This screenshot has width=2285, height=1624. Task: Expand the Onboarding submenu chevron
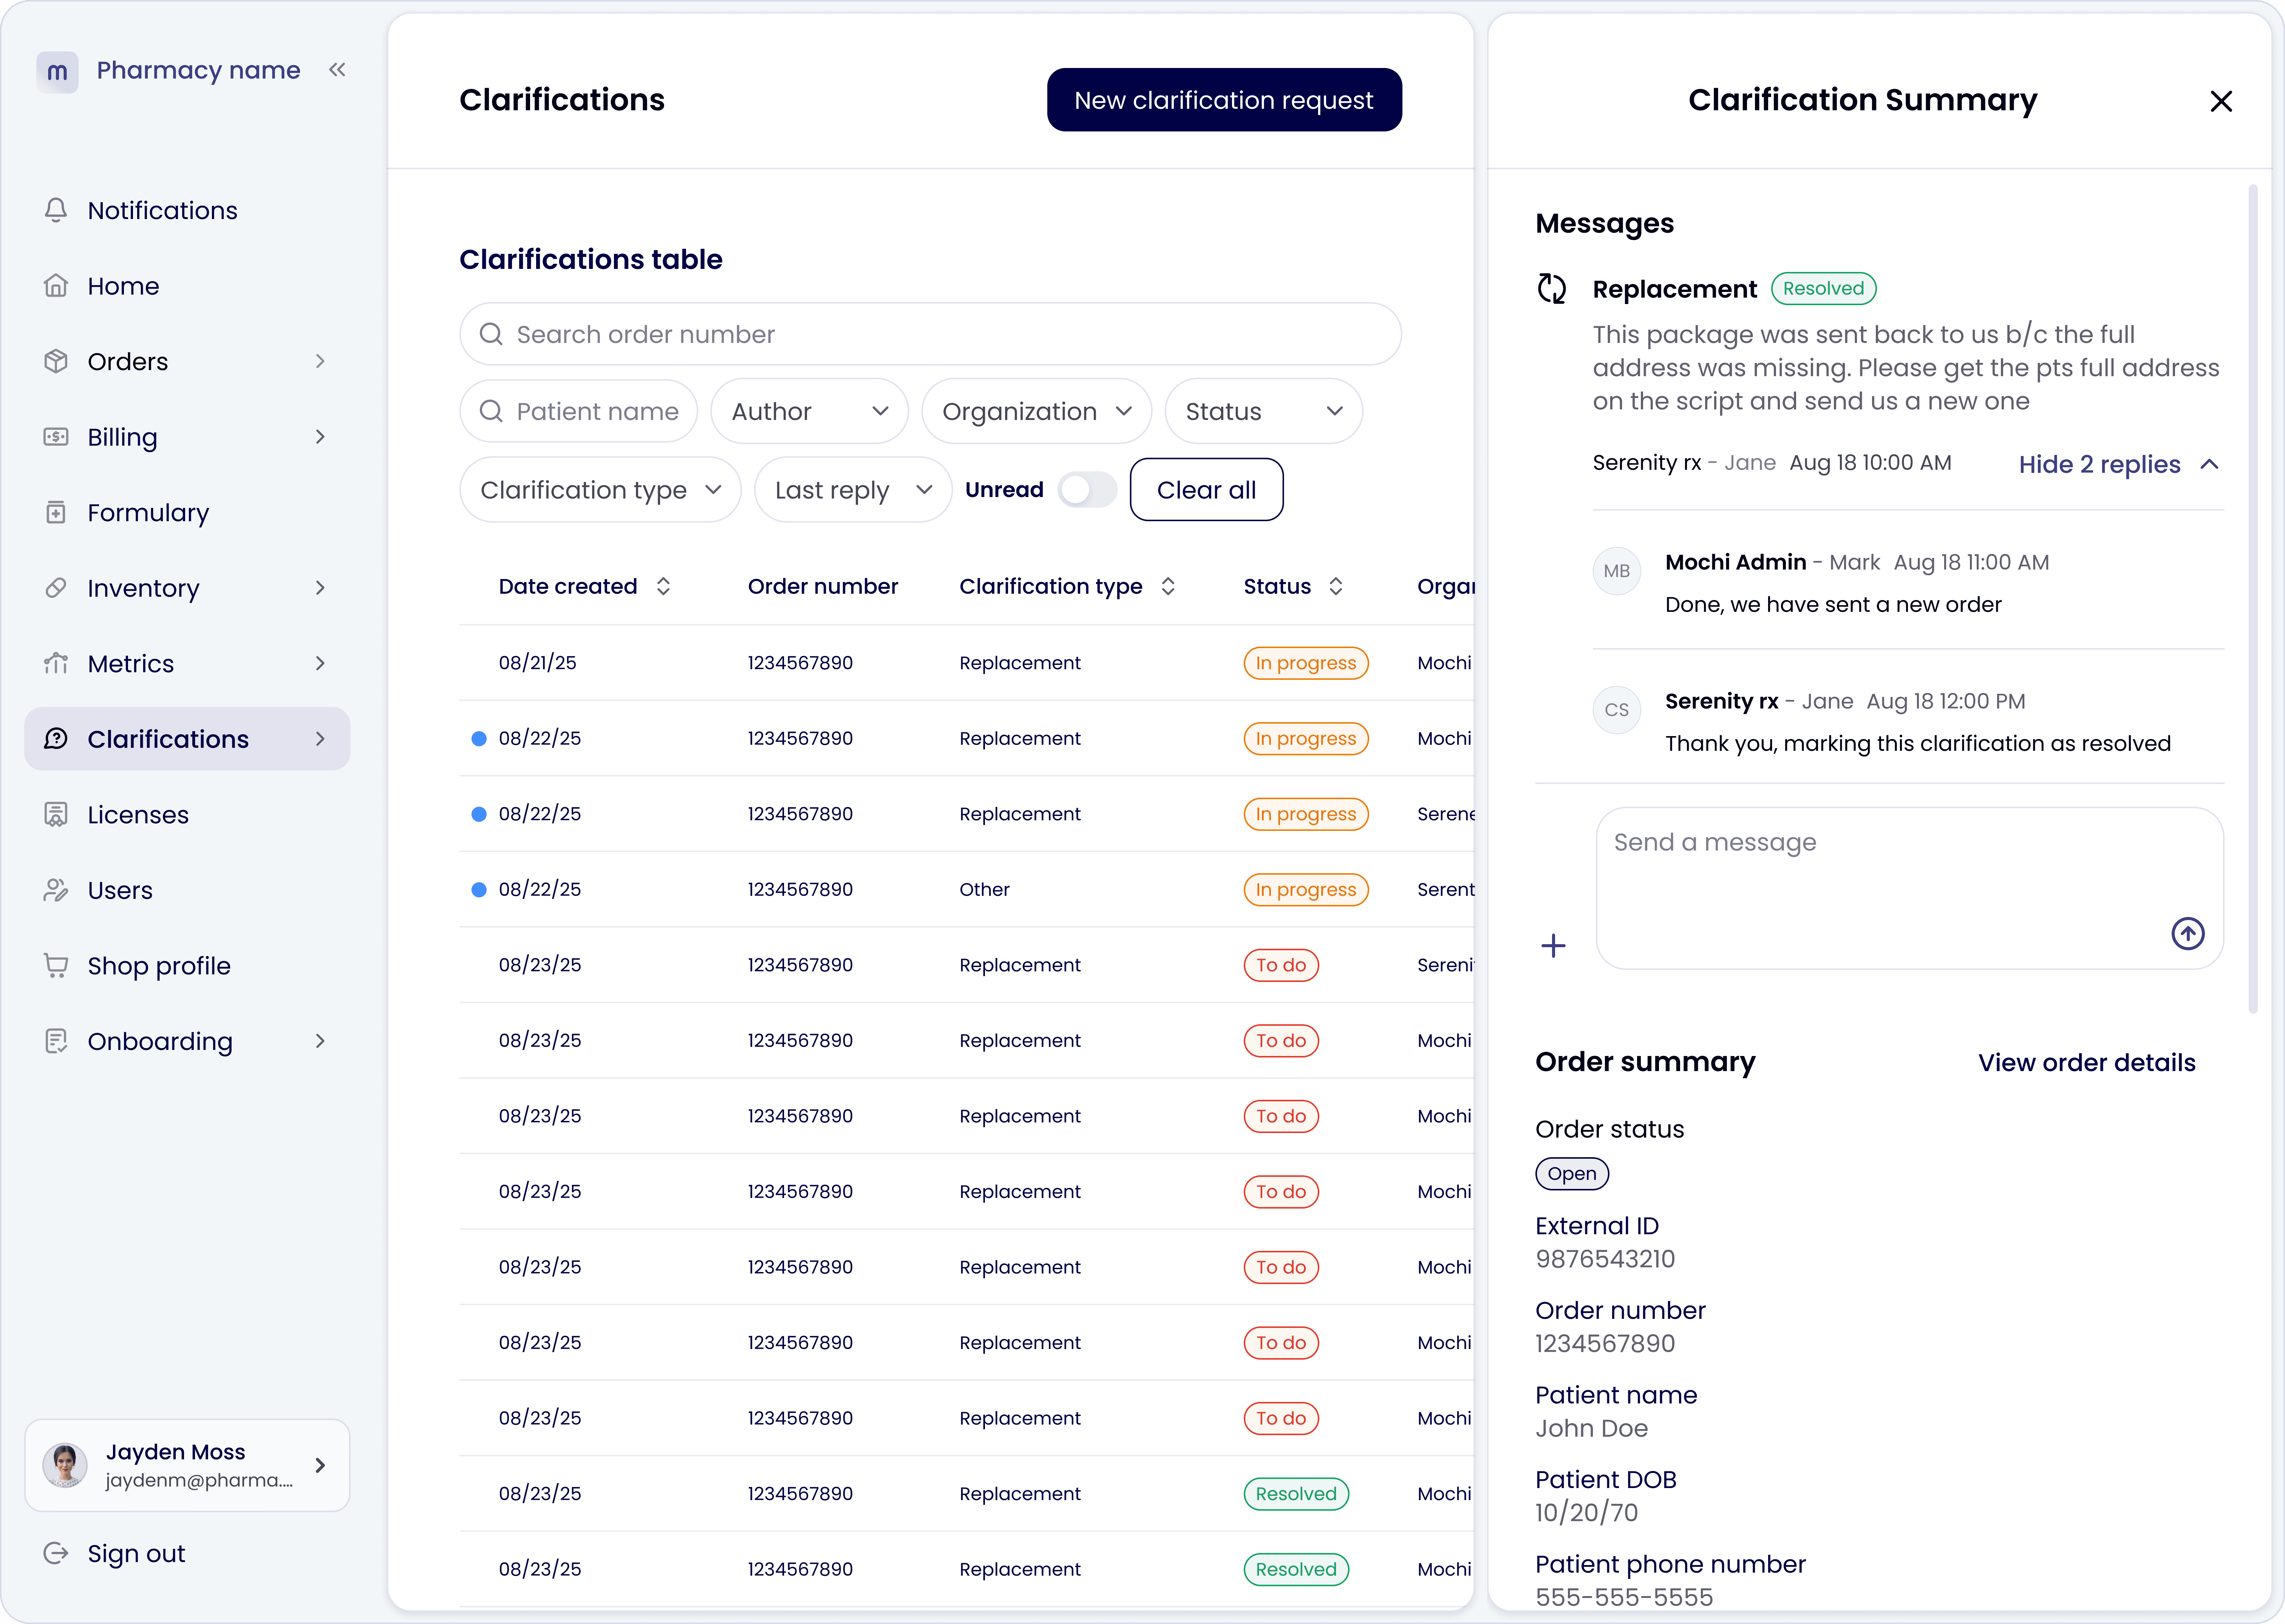pyautogui.click(x=320, y=1041)
